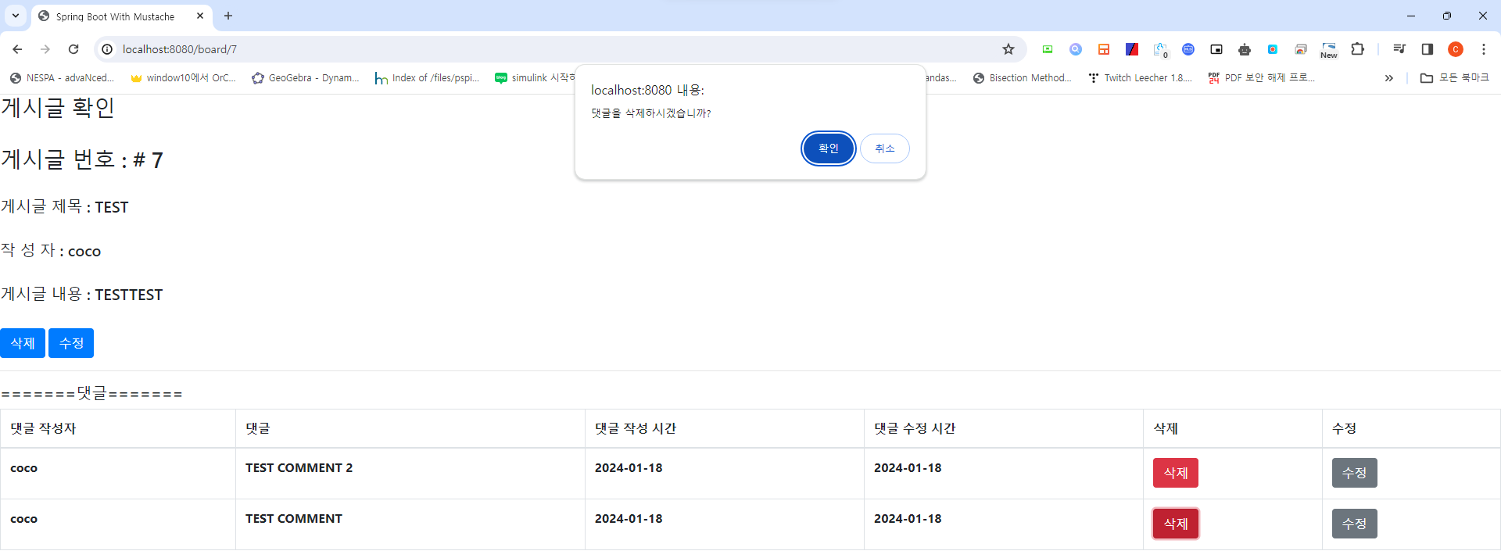Open the image gallery extension icon
Screen dimensions: 1501x558
pos(1301,49)
